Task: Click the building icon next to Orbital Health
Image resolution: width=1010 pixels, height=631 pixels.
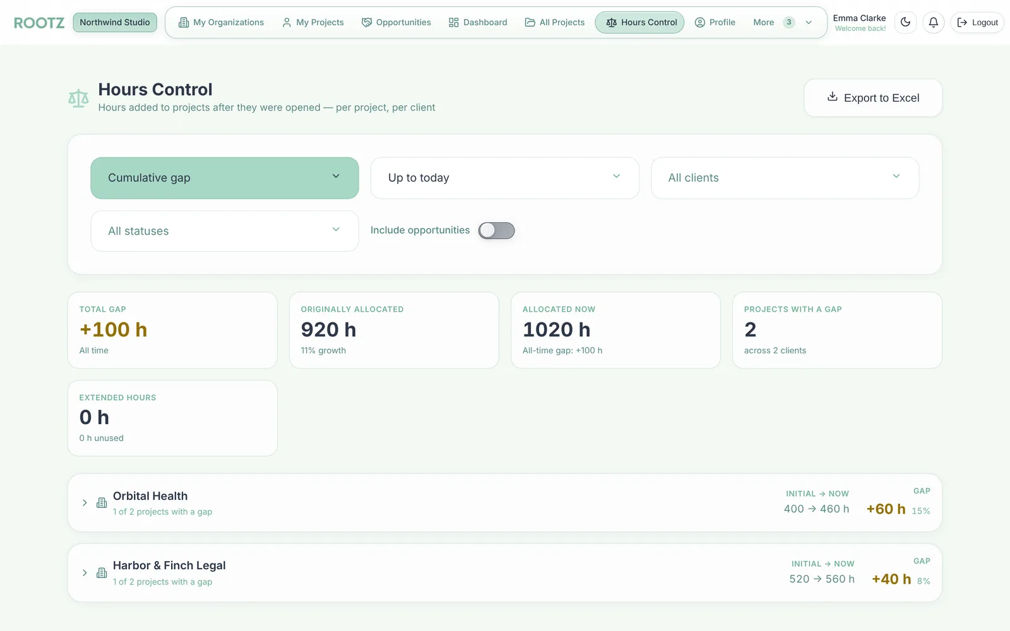Action: (102, 503)
